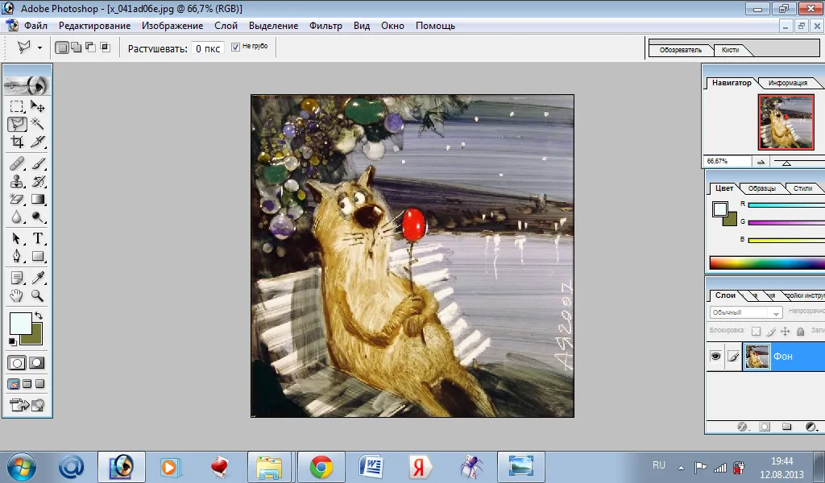Click the zoom out button in Navigator
This screenshot has height=483, width=825.
click(x=761, y=162)
